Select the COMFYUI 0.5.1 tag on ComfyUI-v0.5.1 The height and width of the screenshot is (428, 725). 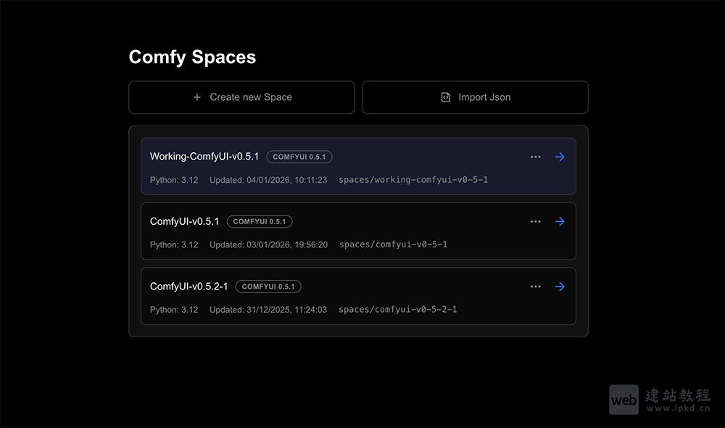coord(259,221)
